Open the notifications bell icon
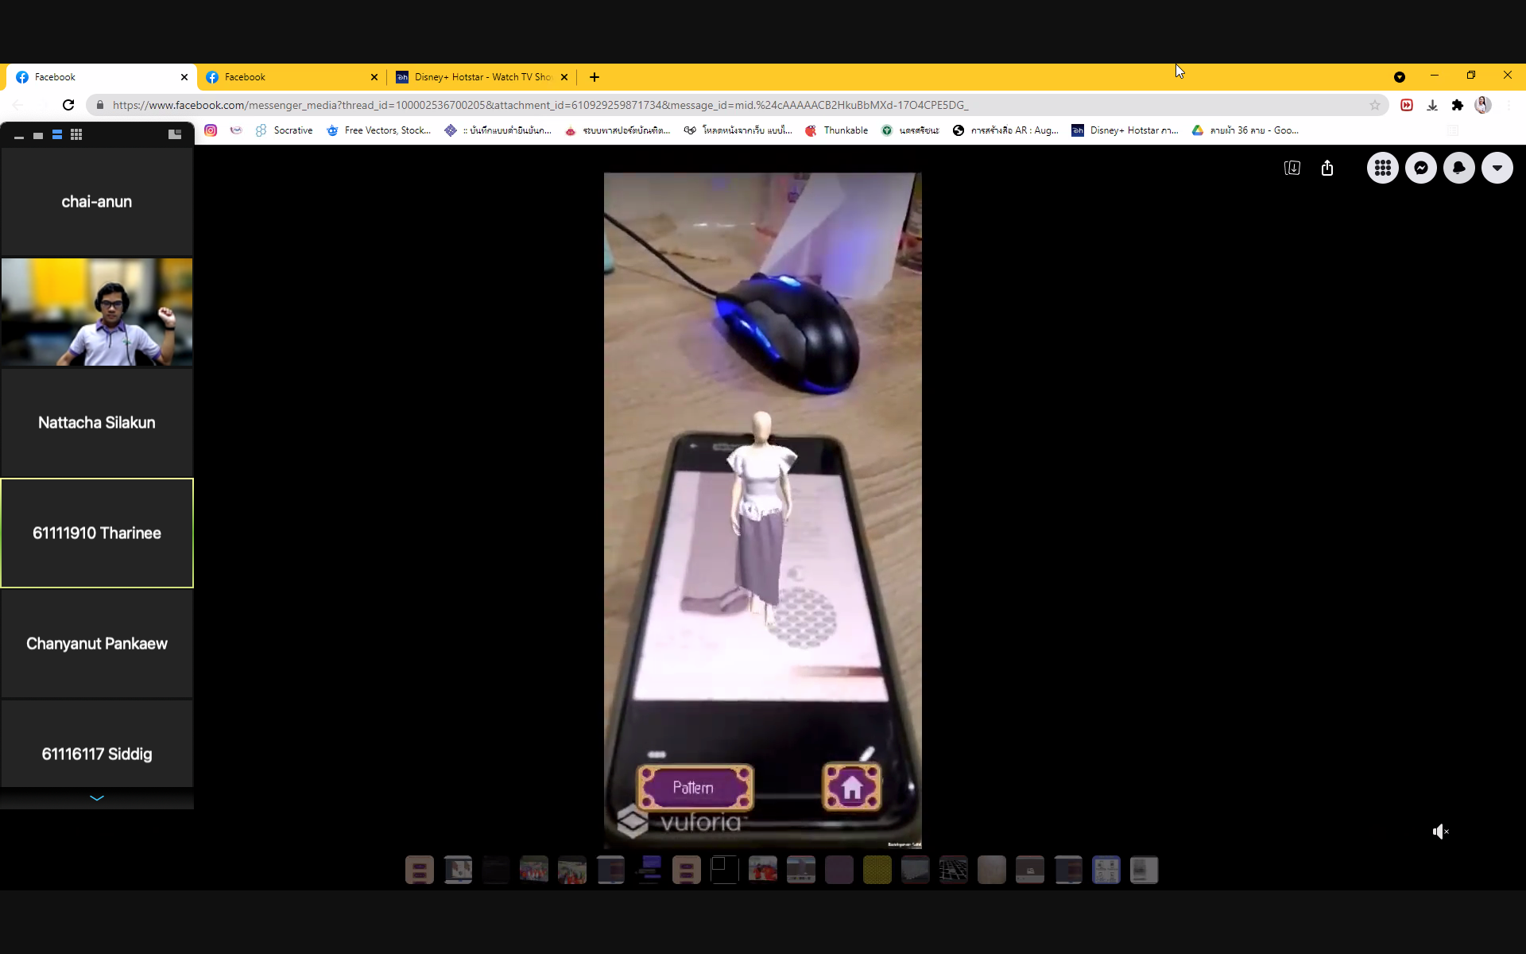Viewport: 1526px width, 954px height. click(1458, 168)
